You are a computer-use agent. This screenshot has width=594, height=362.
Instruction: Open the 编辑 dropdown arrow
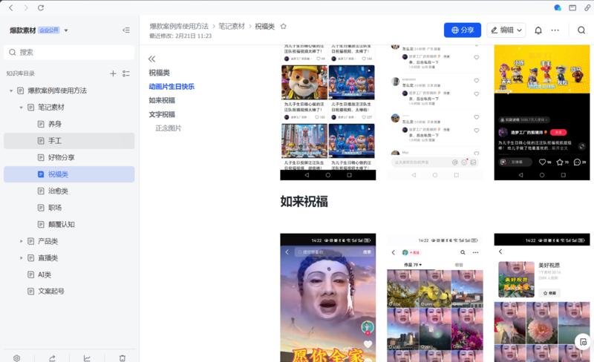coord(519,30)
